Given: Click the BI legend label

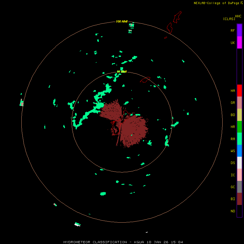Looking at the screenshot, I should (x=233, y=199).
